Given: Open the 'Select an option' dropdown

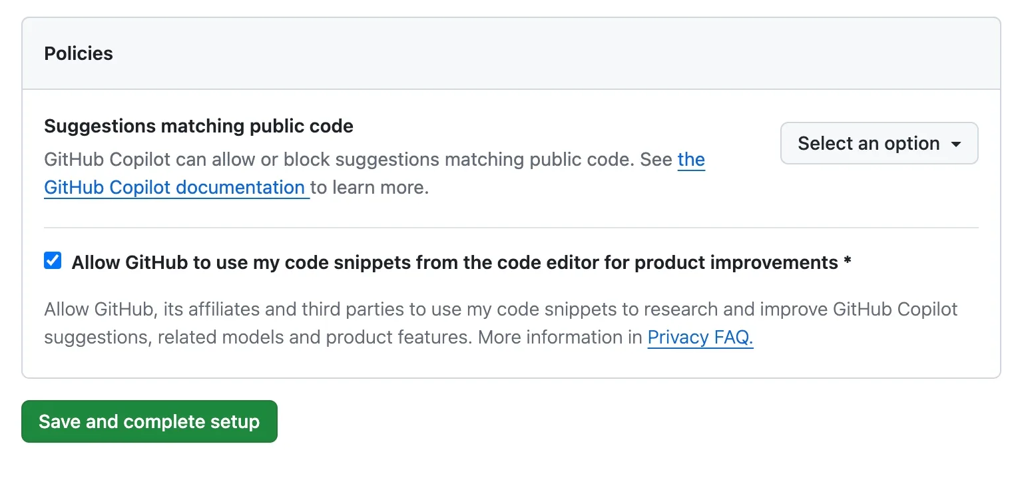Looking at the screenshot, I should [878, 143].
